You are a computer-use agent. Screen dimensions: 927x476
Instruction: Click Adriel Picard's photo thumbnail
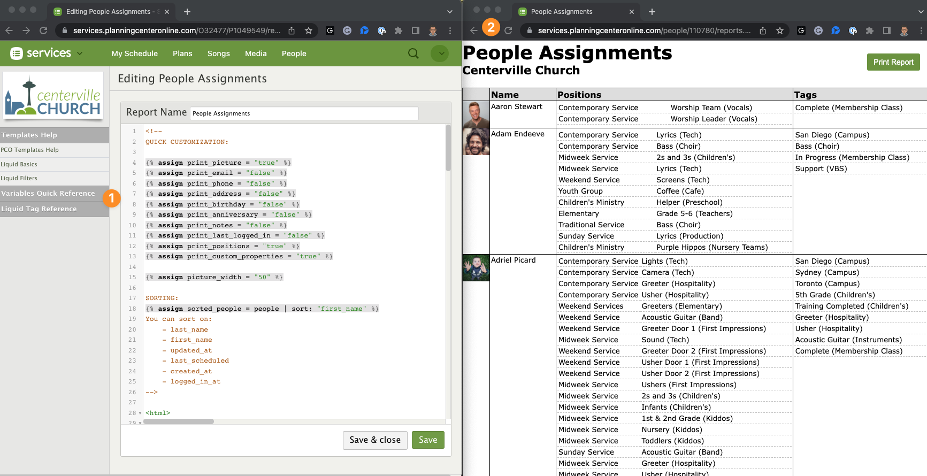(476, 268)
